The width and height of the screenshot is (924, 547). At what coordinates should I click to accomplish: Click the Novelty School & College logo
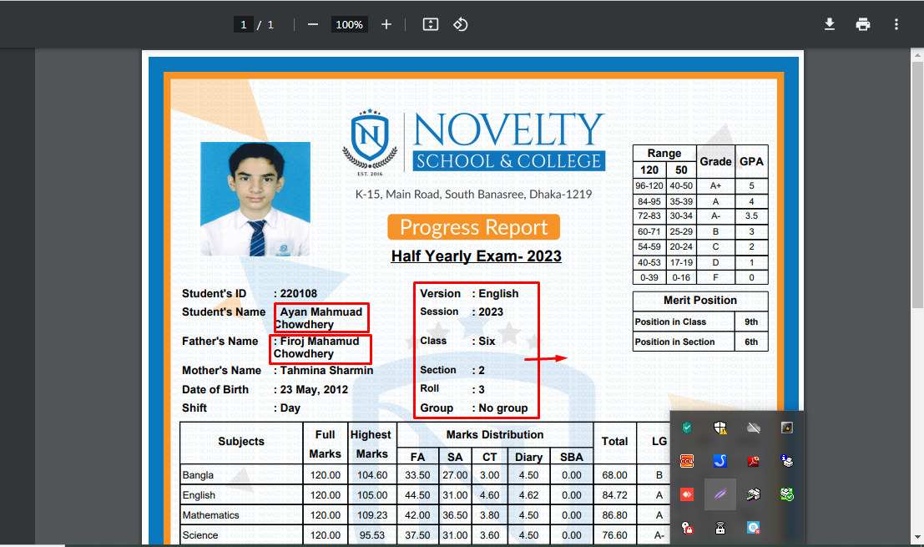pyautogui.click(x=474, y=144)
